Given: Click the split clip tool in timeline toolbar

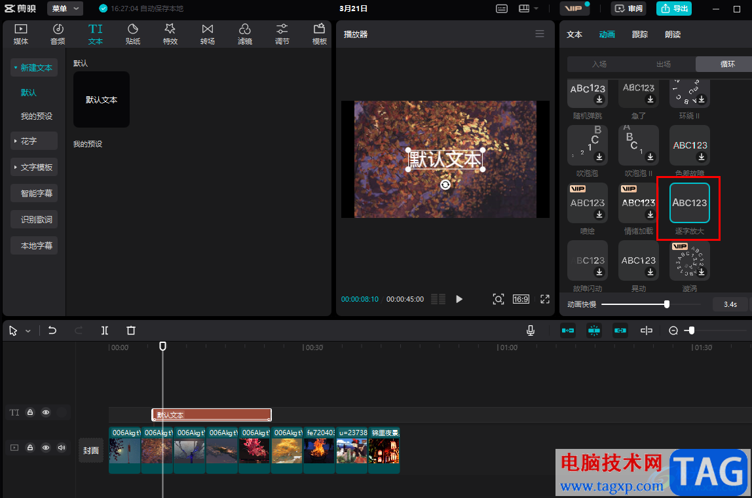Looking at the screenshot, I should click(x=105, y=330).
